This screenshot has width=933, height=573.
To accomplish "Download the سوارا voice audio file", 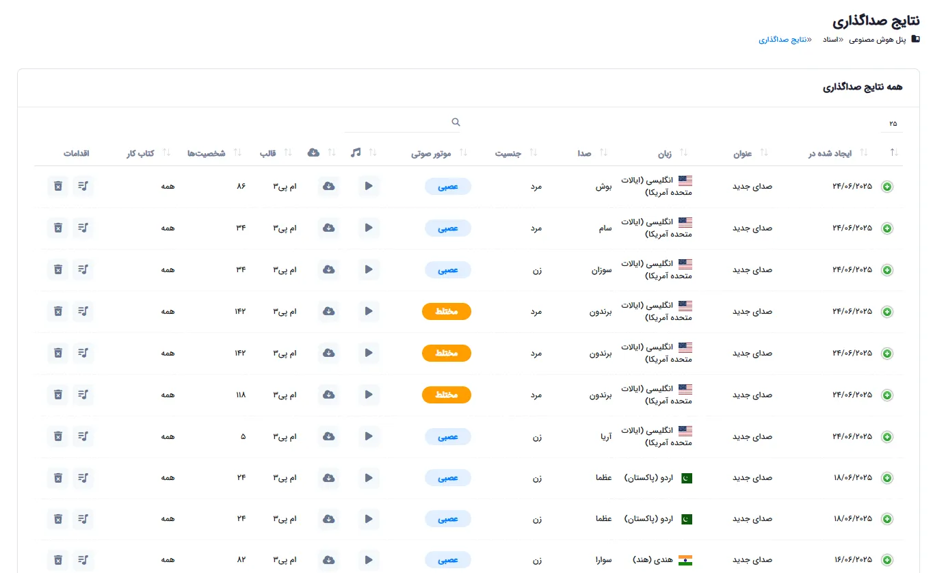I will click(x=328, y=560).
